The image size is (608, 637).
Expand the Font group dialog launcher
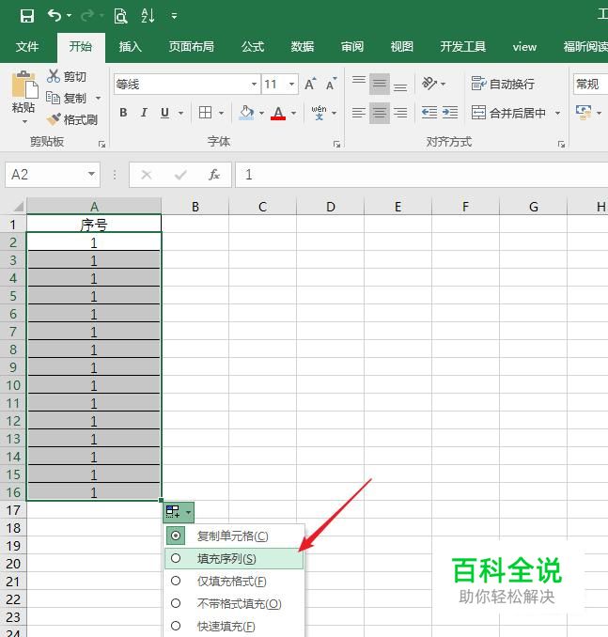tap(337, 144)
